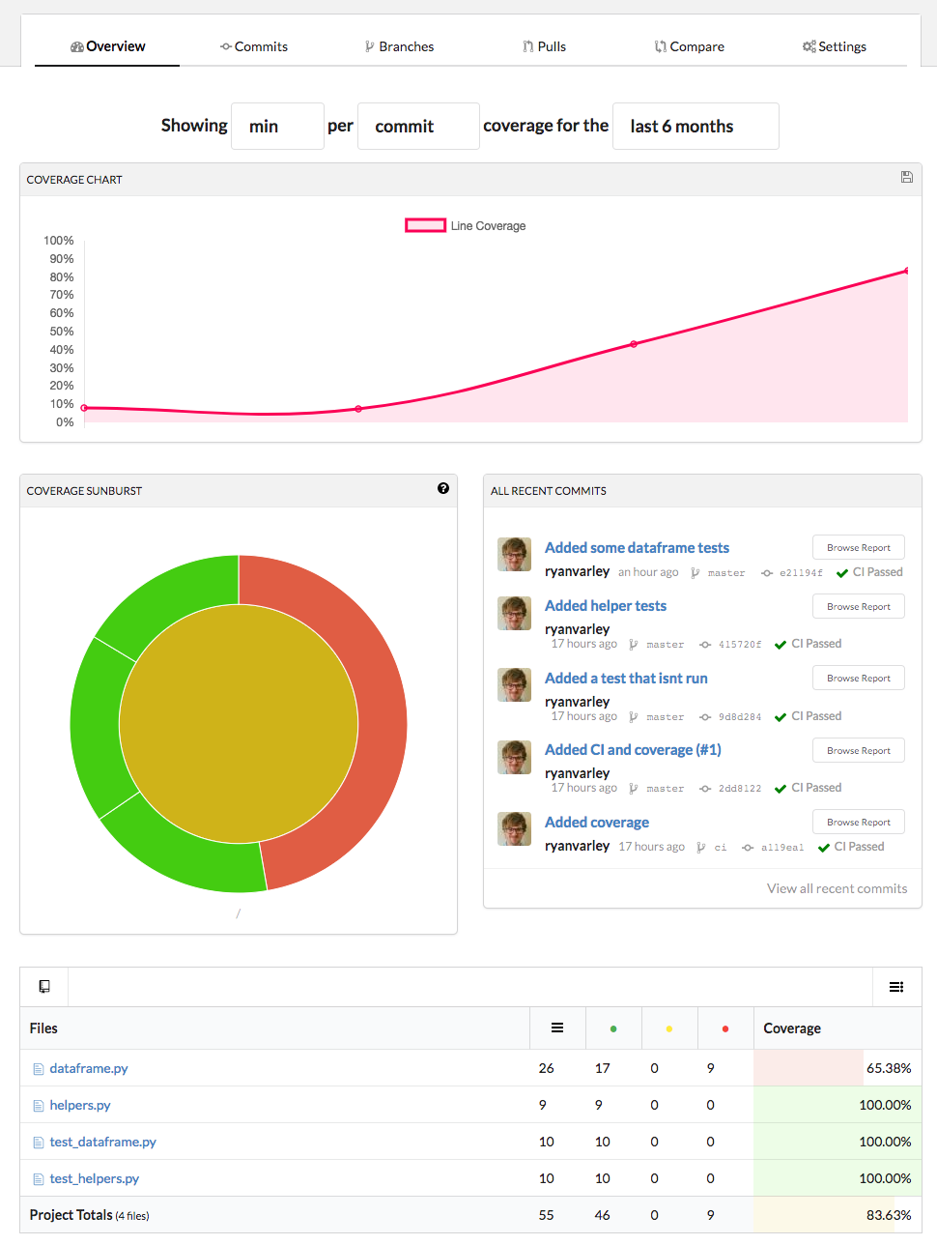Change the "commit" selector dropdown
937x1245 pixels.
click(x=417, y=126)
